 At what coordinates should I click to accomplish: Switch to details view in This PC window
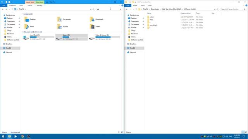click(119, 132)
